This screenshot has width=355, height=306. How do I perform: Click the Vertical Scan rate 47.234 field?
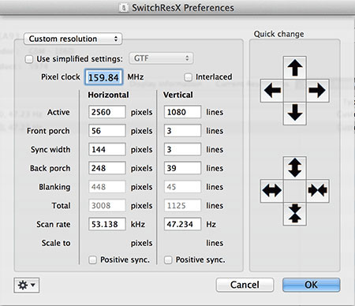tap(182, 224)
